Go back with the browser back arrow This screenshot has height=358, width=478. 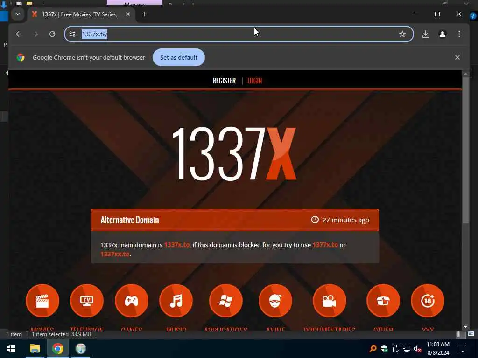click(x=19, y=34)
